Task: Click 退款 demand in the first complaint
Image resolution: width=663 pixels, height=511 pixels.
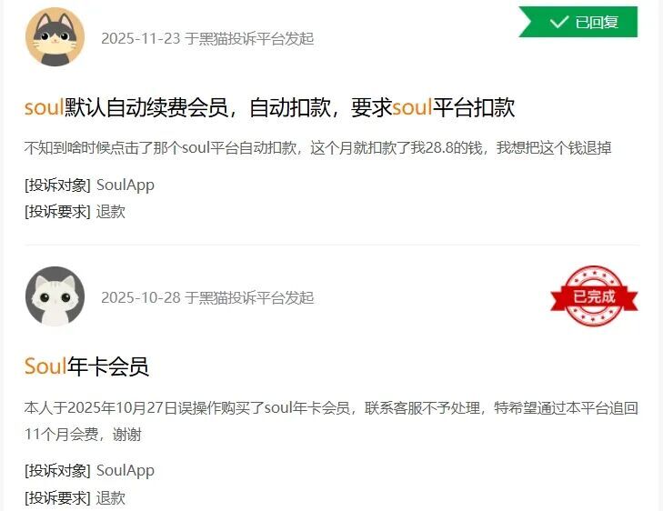Action: [x=110, y=211]
